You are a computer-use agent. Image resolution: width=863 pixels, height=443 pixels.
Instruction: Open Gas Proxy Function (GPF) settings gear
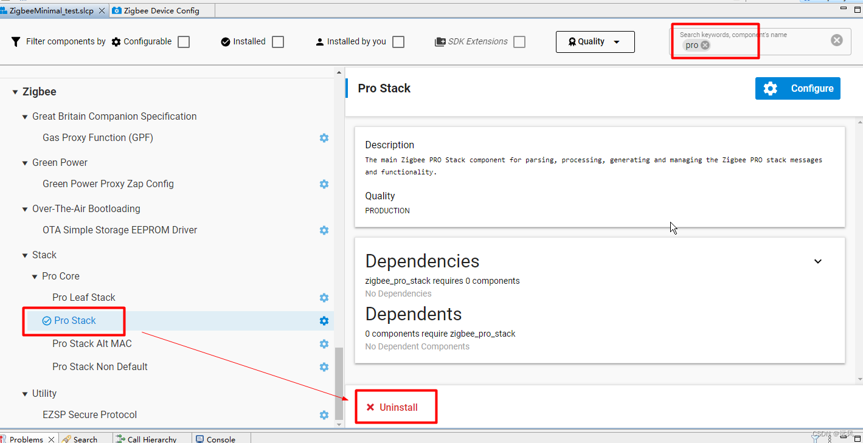[324, 137]
